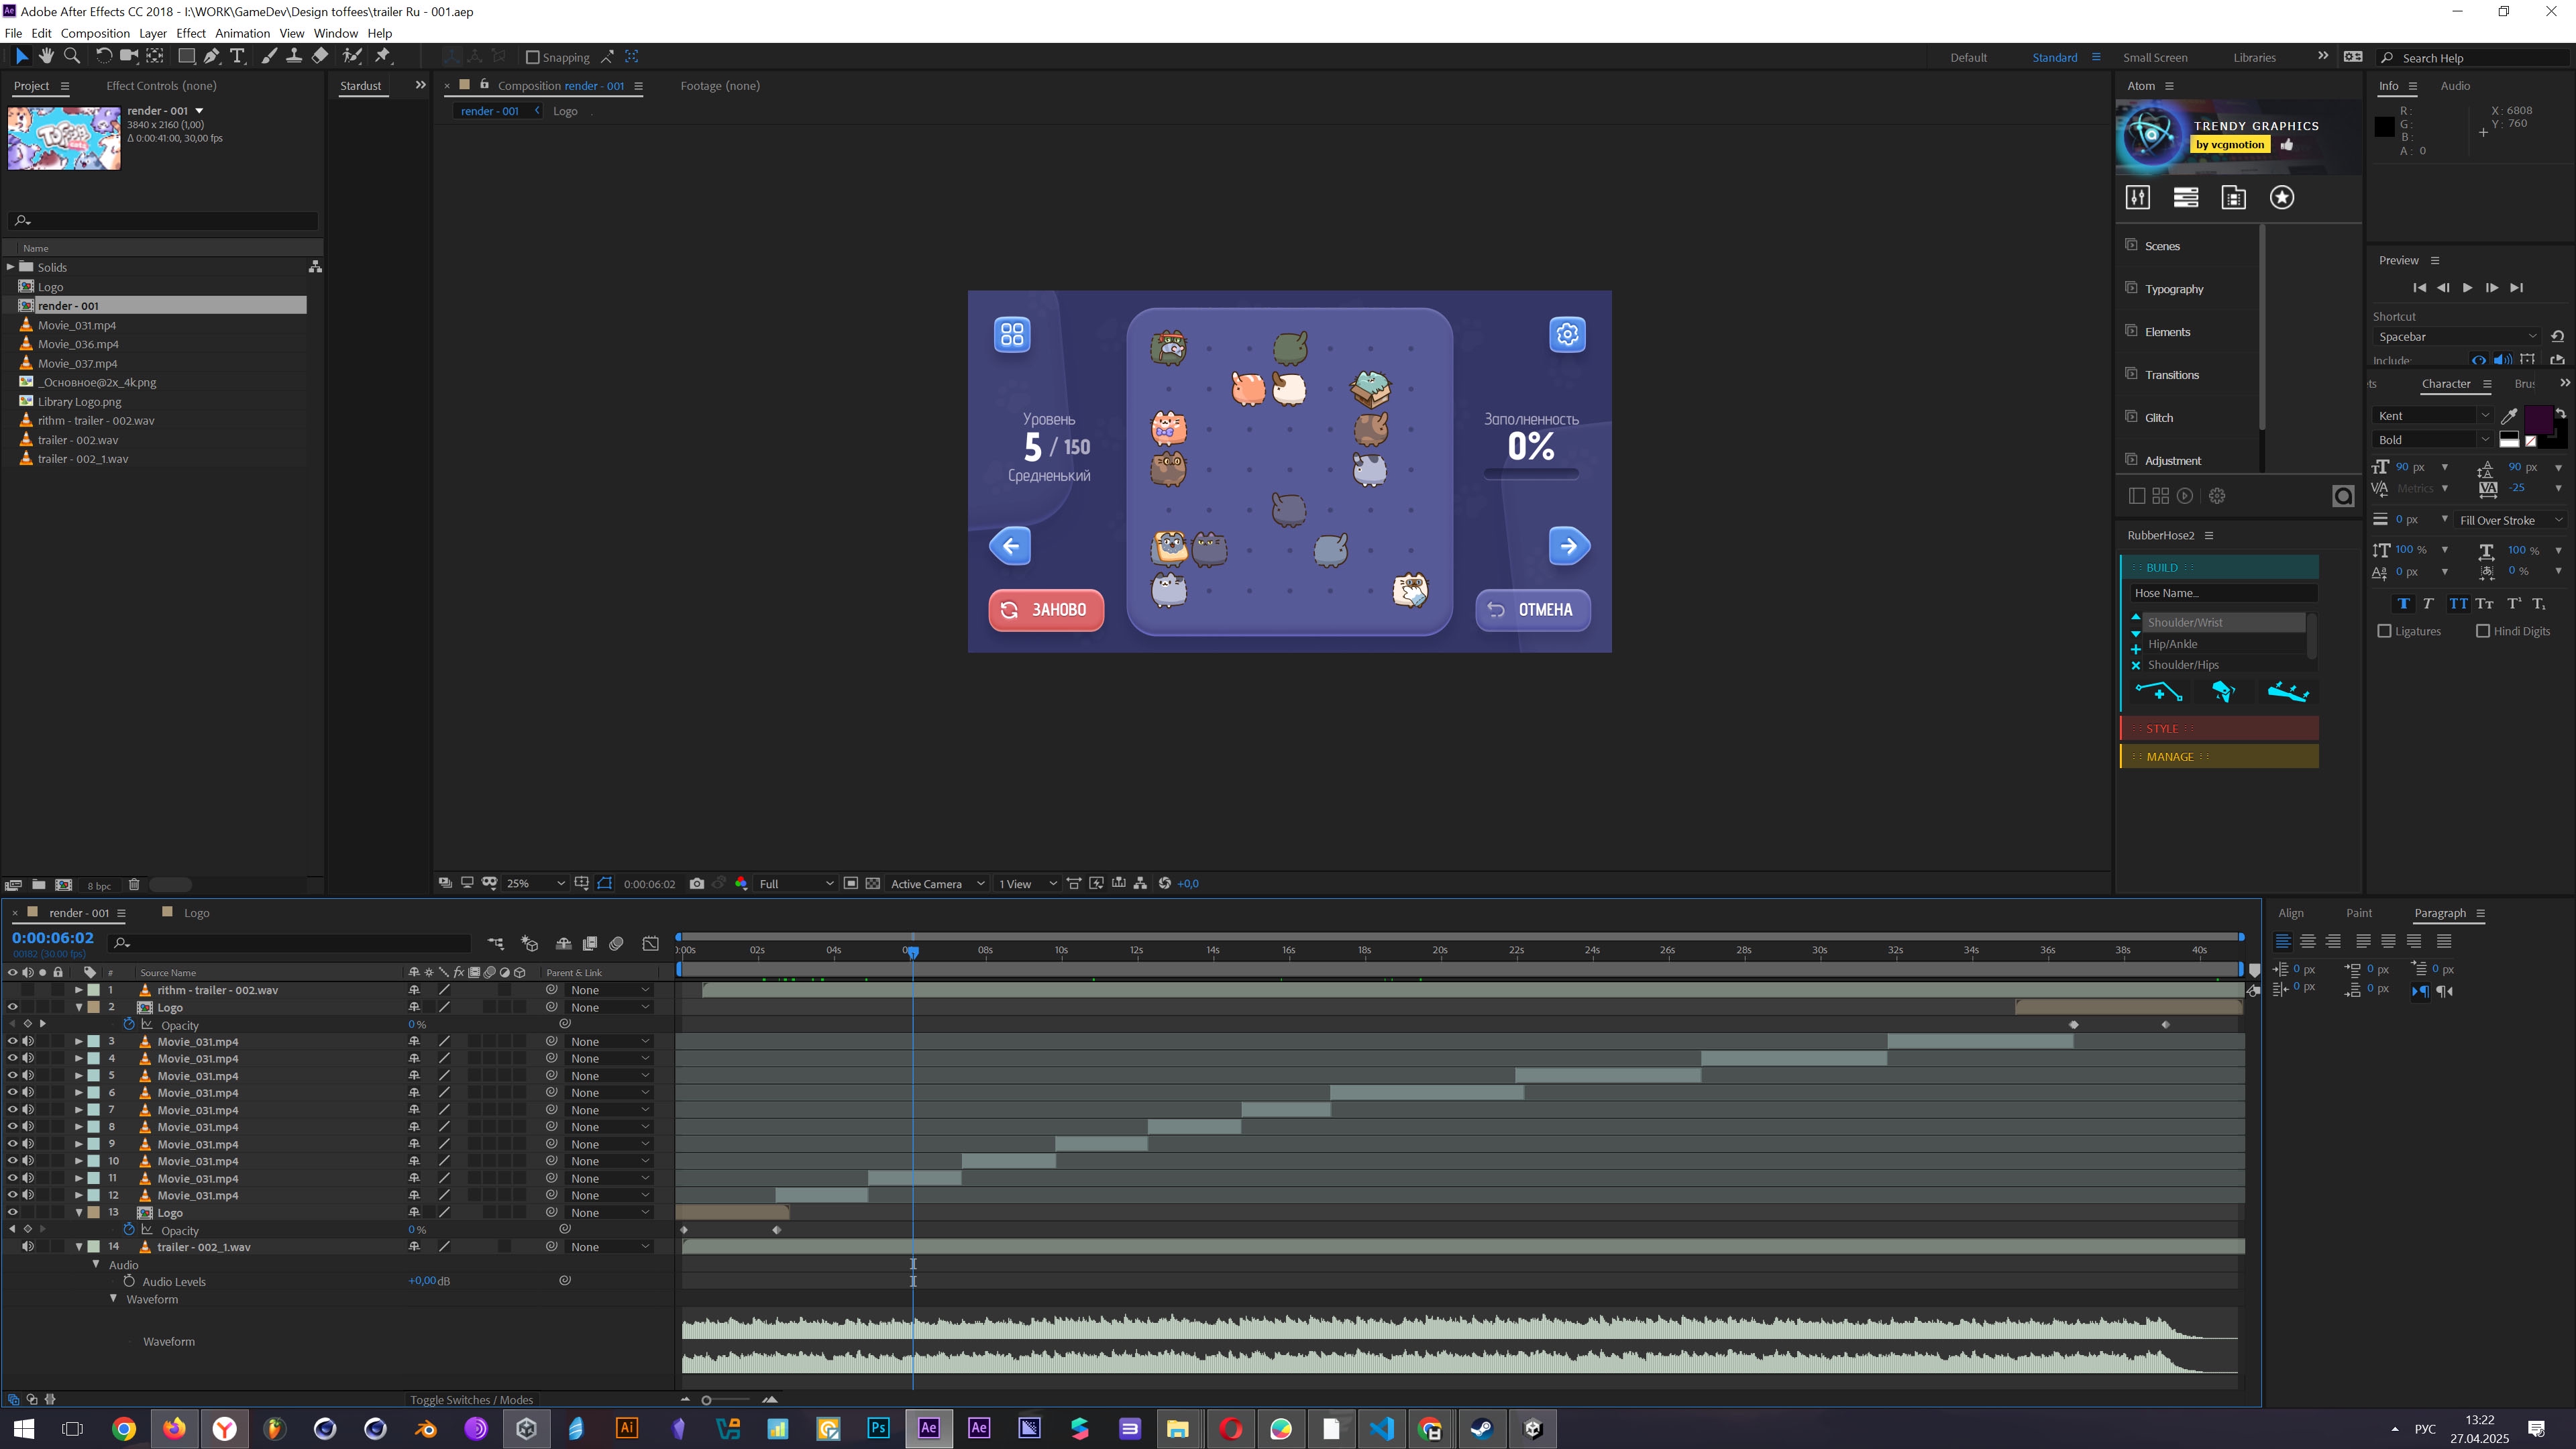Delete selected item with project trash icon

point(134,885)
